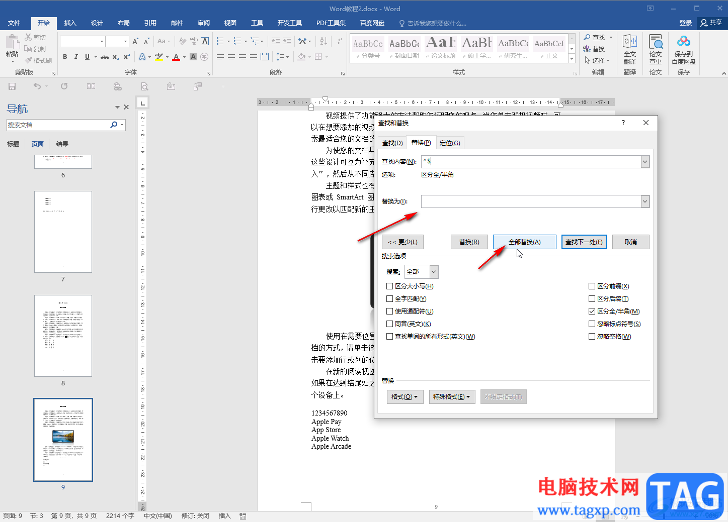Click the bullet list icon
The height and width of the screenshot is (522, 728).
220,41
